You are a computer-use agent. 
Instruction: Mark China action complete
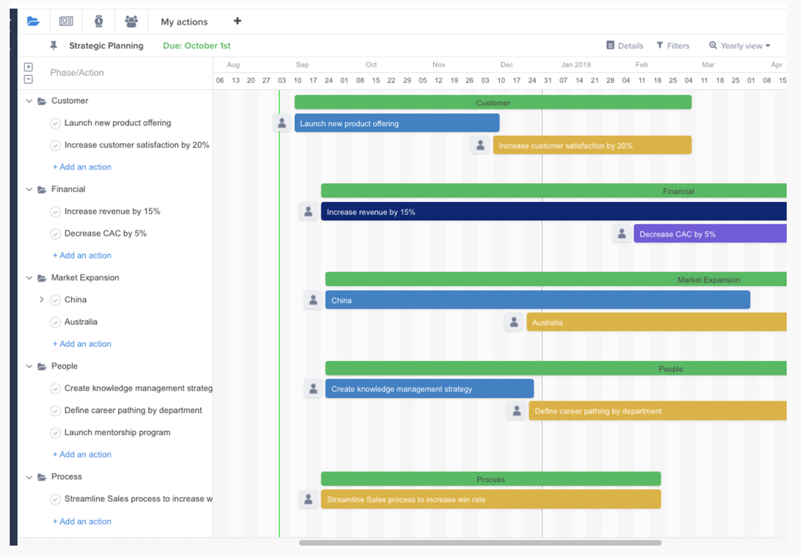55,300
